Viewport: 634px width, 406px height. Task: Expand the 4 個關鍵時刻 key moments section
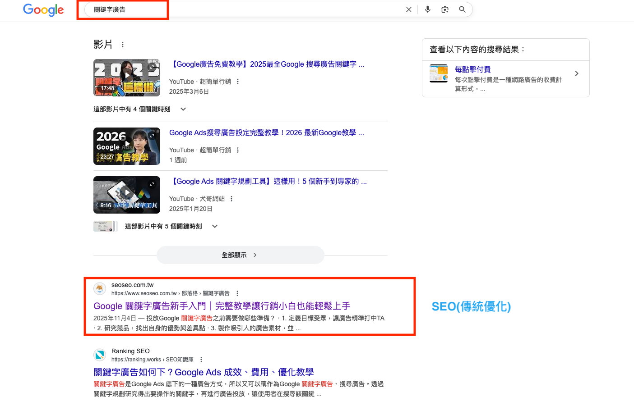183,109
